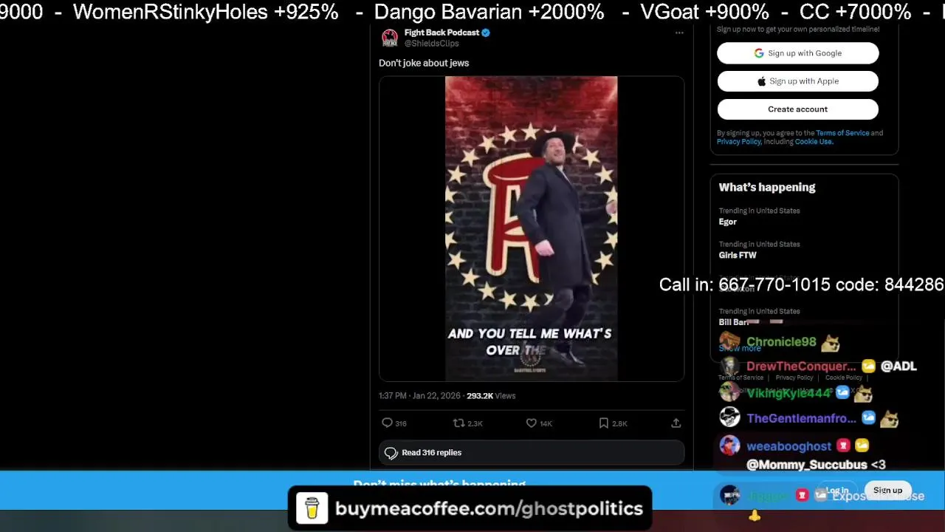Screen dimensions: 945x532
Task: Click the Google logo in the sign-up button
Action: pyautogui.click(x=759, y=53)
